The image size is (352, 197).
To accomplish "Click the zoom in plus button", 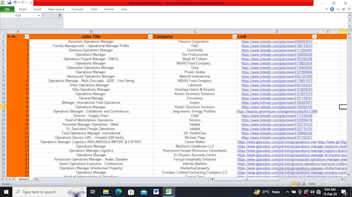I will (x=348, y=184).
